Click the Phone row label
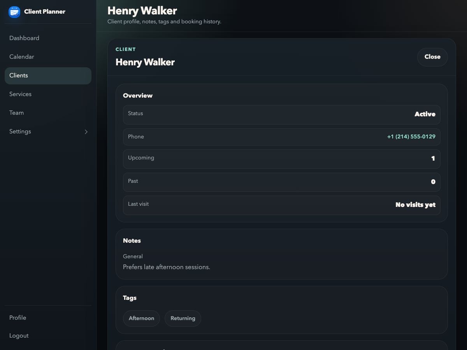The image size is (467, 350). point(136,137)
